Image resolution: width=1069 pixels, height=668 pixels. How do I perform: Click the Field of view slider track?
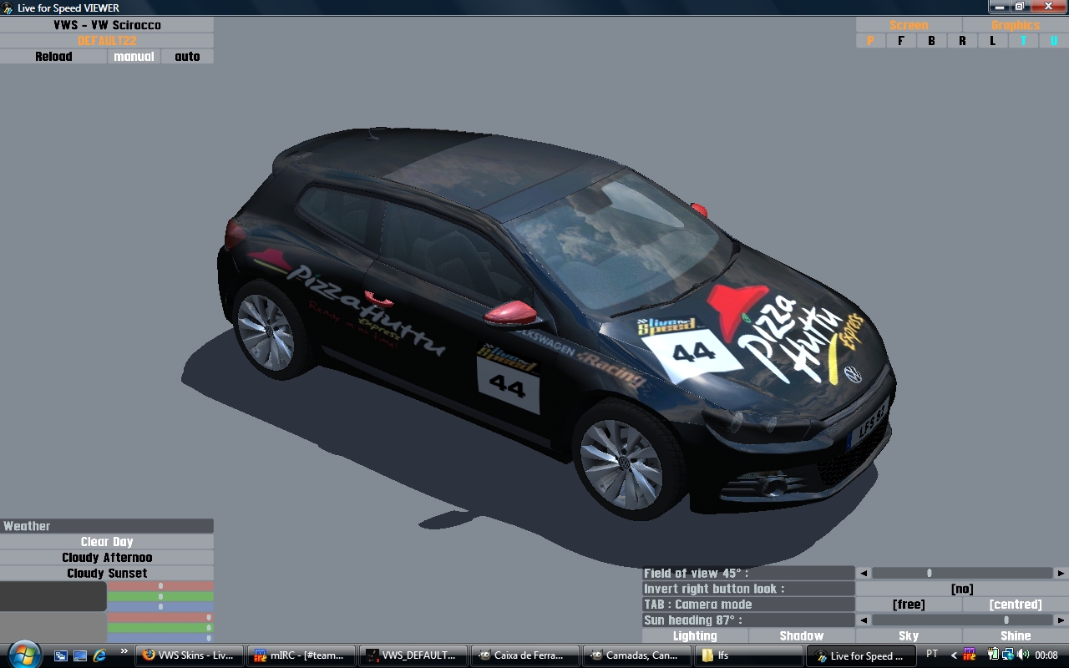[x=962, y=574]
